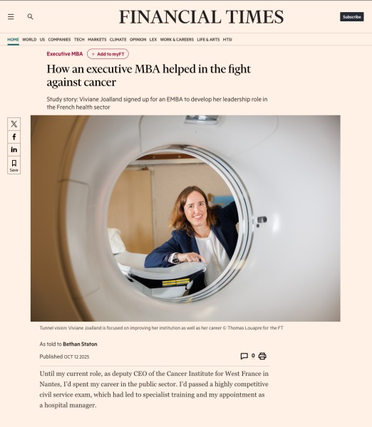This screenshot has height=427, width=372.
Task: Click the Financial Times masthead logo
Action: [201, 17]
